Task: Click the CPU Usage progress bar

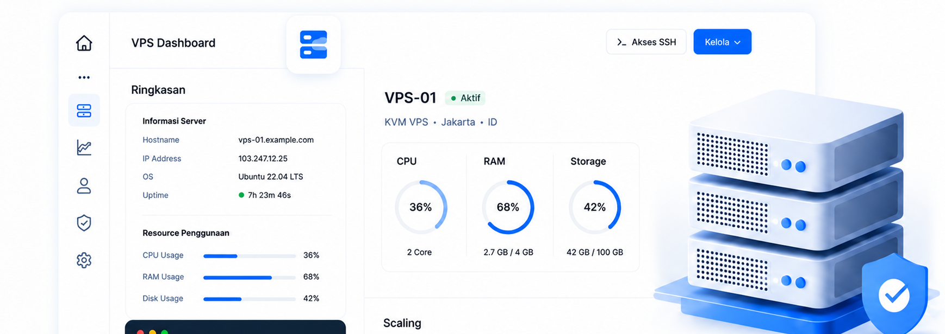Action: point(249,256)
